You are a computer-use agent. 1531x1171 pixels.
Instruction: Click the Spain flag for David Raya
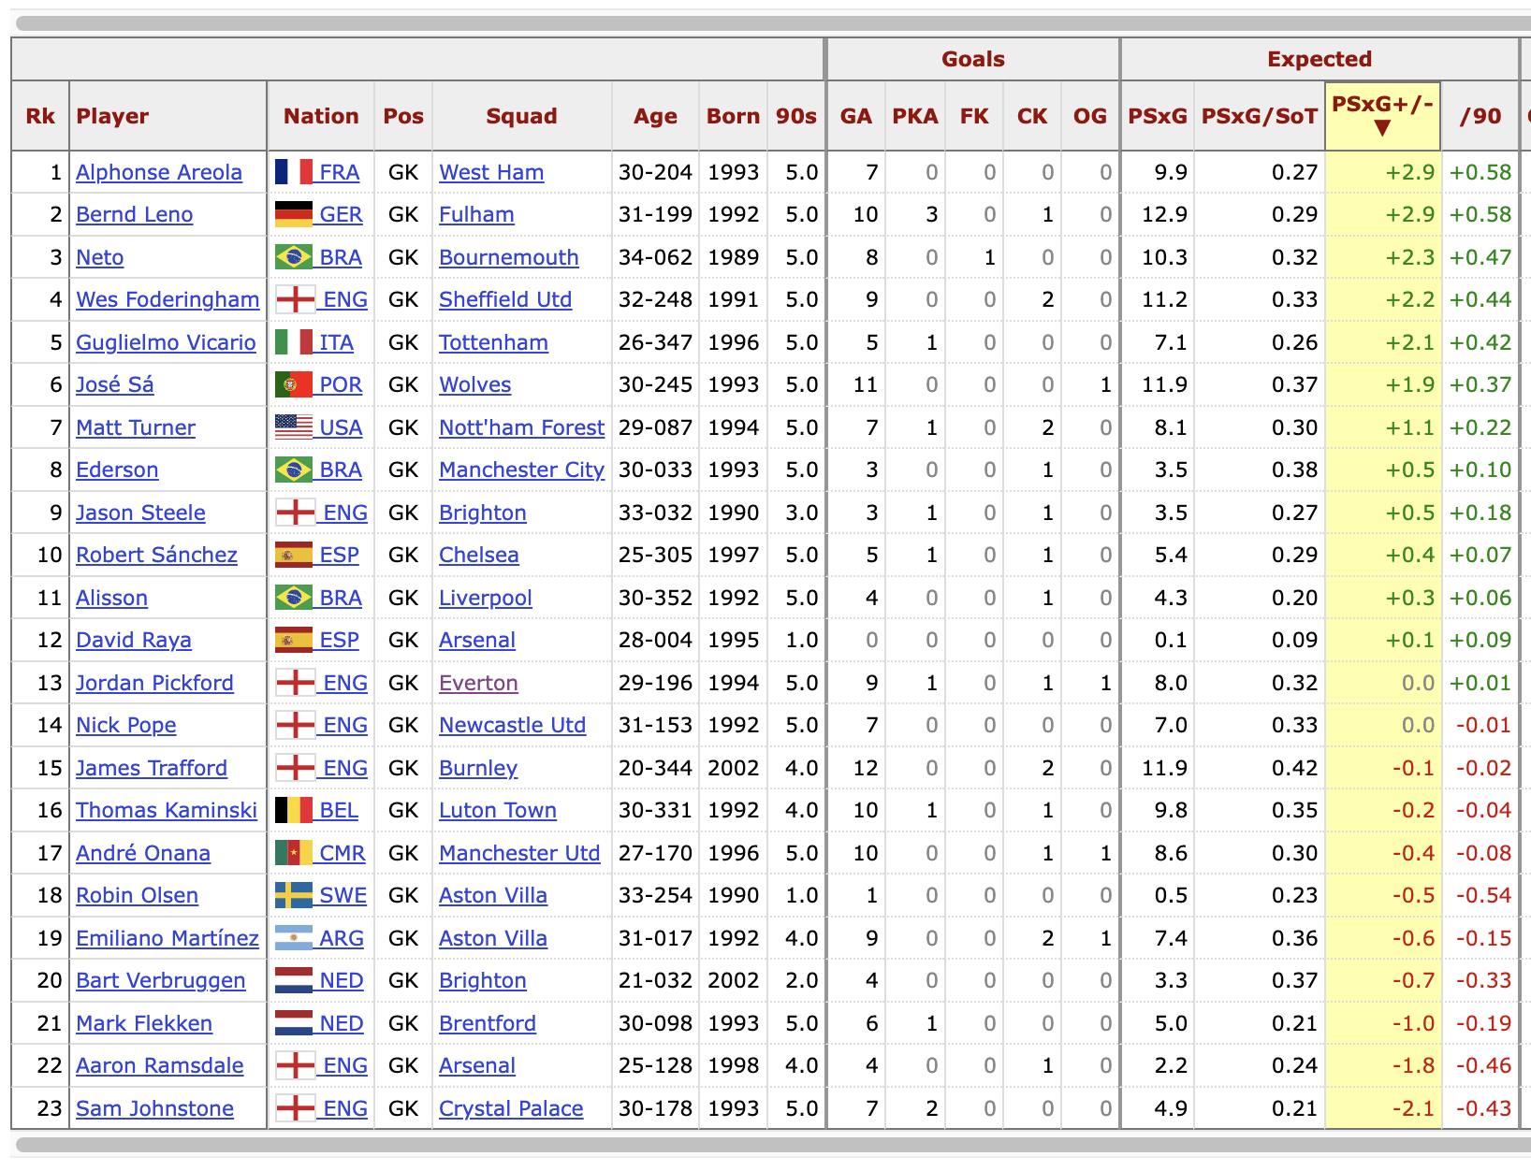click(294, 640)
